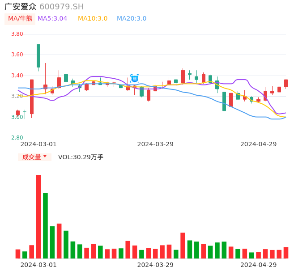Toggle the MA20 blue line legend
307x271 pixels.
pyautogui.click(x=132, y=19)
